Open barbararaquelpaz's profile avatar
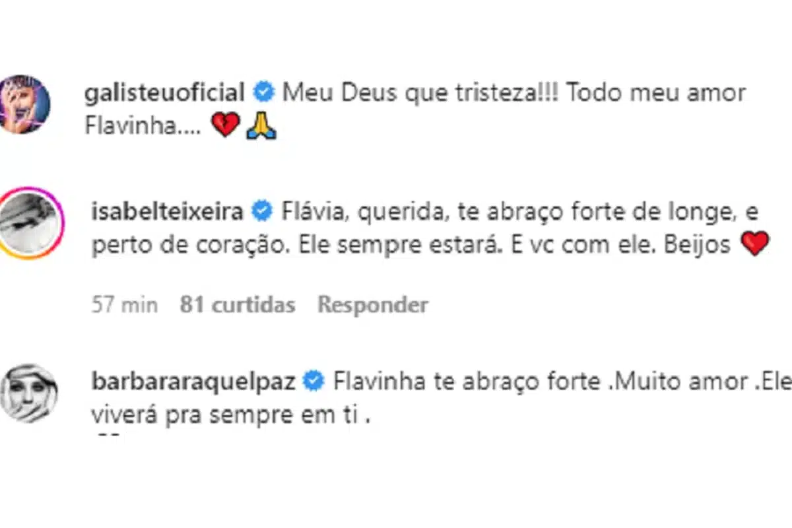 click(x=29, y=393)
